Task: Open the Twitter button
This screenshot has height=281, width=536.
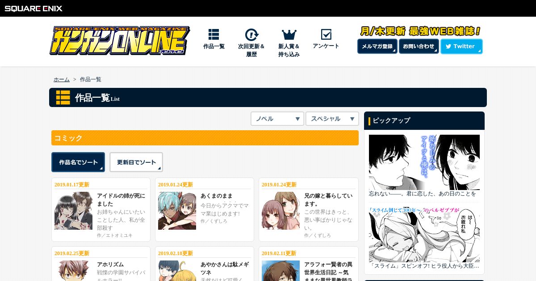Action: pos(461,46)
